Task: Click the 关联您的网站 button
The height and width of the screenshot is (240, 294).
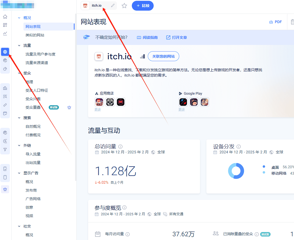Action: click(163, 56)
